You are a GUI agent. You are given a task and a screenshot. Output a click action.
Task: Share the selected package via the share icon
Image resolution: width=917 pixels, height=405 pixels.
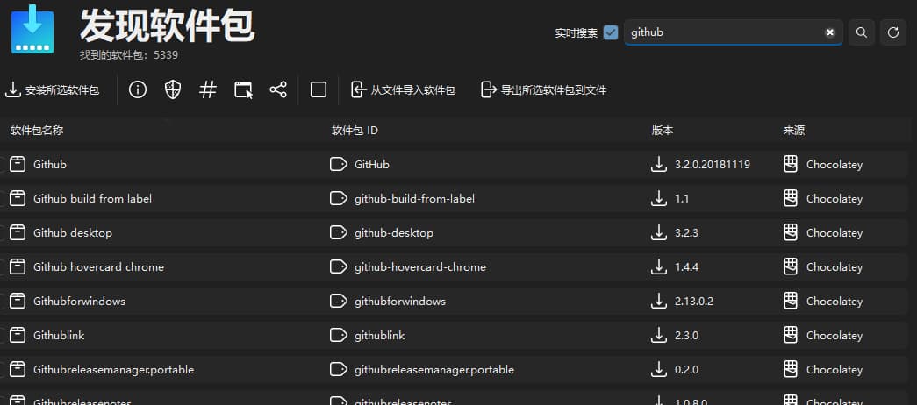pyautogui.click(x=278, y=89)
